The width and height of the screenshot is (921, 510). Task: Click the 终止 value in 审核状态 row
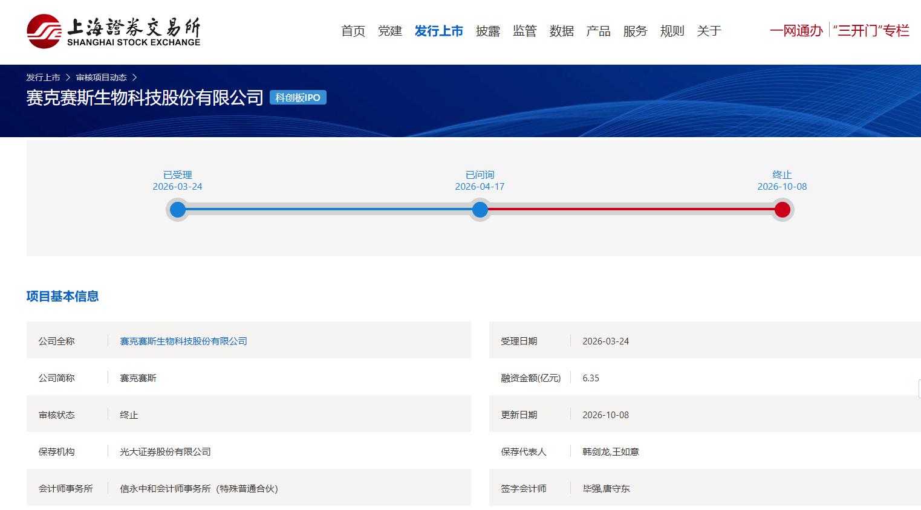tap(129, 415)
